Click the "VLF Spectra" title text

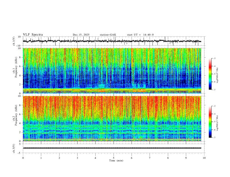33,35
